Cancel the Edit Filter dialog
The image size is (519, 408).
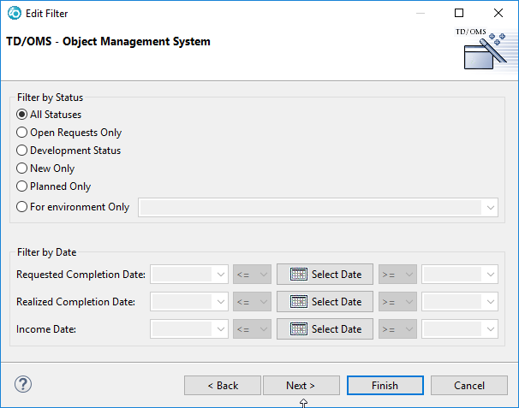(x=468, y=386)
